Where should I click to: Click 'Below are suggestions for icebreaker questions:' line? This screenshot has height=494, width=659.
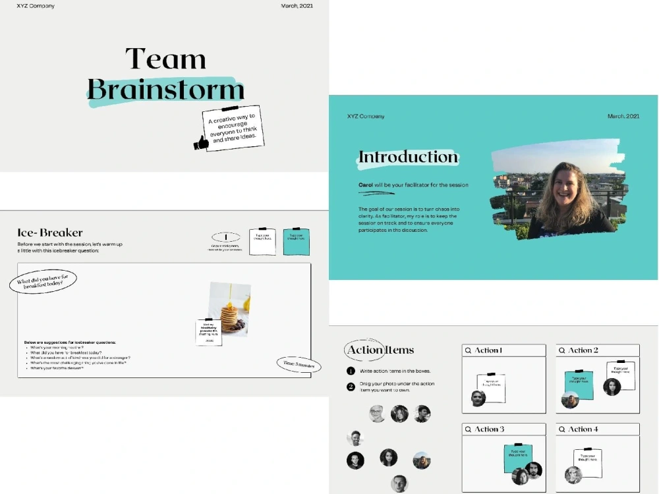pyautogui.click(x=70, y=343)
